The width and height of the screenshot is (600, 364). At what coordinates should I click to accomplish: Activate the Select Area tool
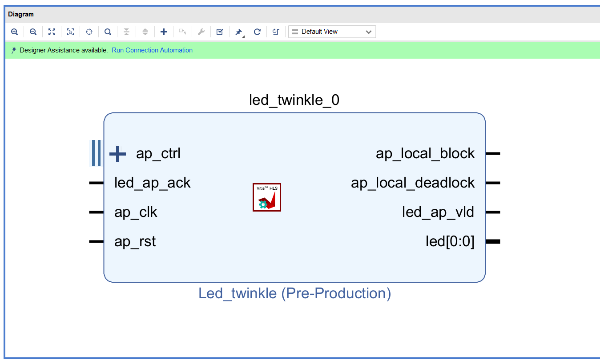point(70,32)
